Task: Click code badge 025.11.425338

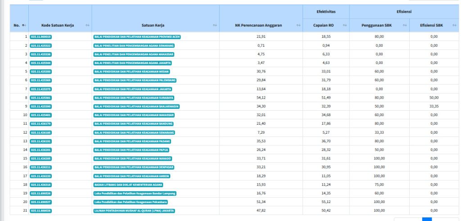Action: click(41, 54)
